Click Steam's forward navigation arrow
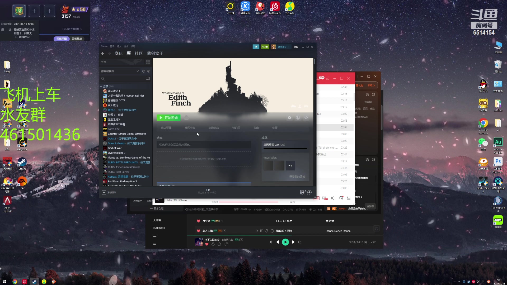Screen dimensions: 507x285 109,53
